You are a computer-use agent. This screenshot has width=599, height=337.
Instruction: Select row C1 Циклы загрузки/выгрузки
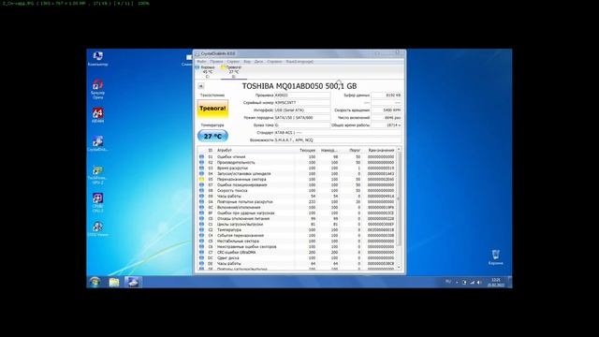click(x=298, y=225)
